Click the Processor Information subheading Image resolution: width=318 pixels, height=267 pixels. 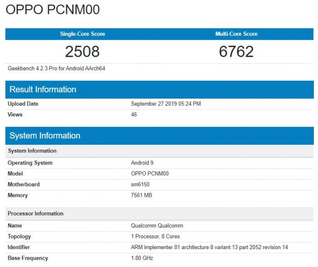pos(36,213)
